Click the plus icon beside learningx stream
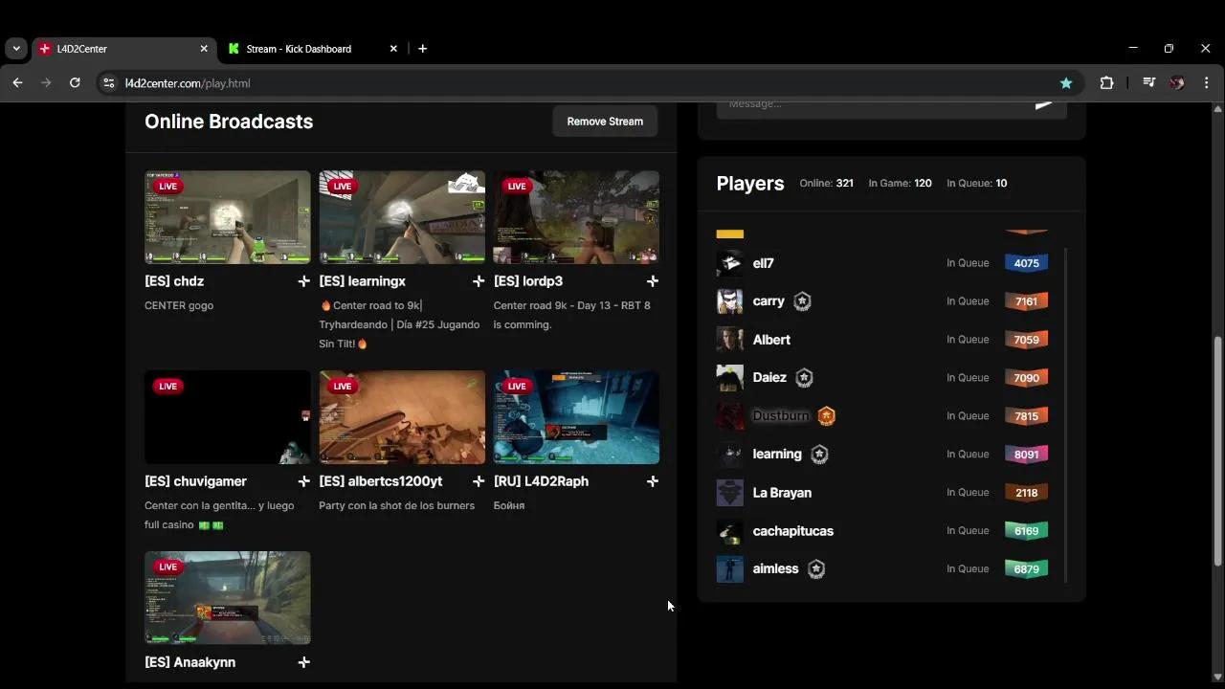Viewport: 1225px width, 689px height. click(x=479, y=281)
